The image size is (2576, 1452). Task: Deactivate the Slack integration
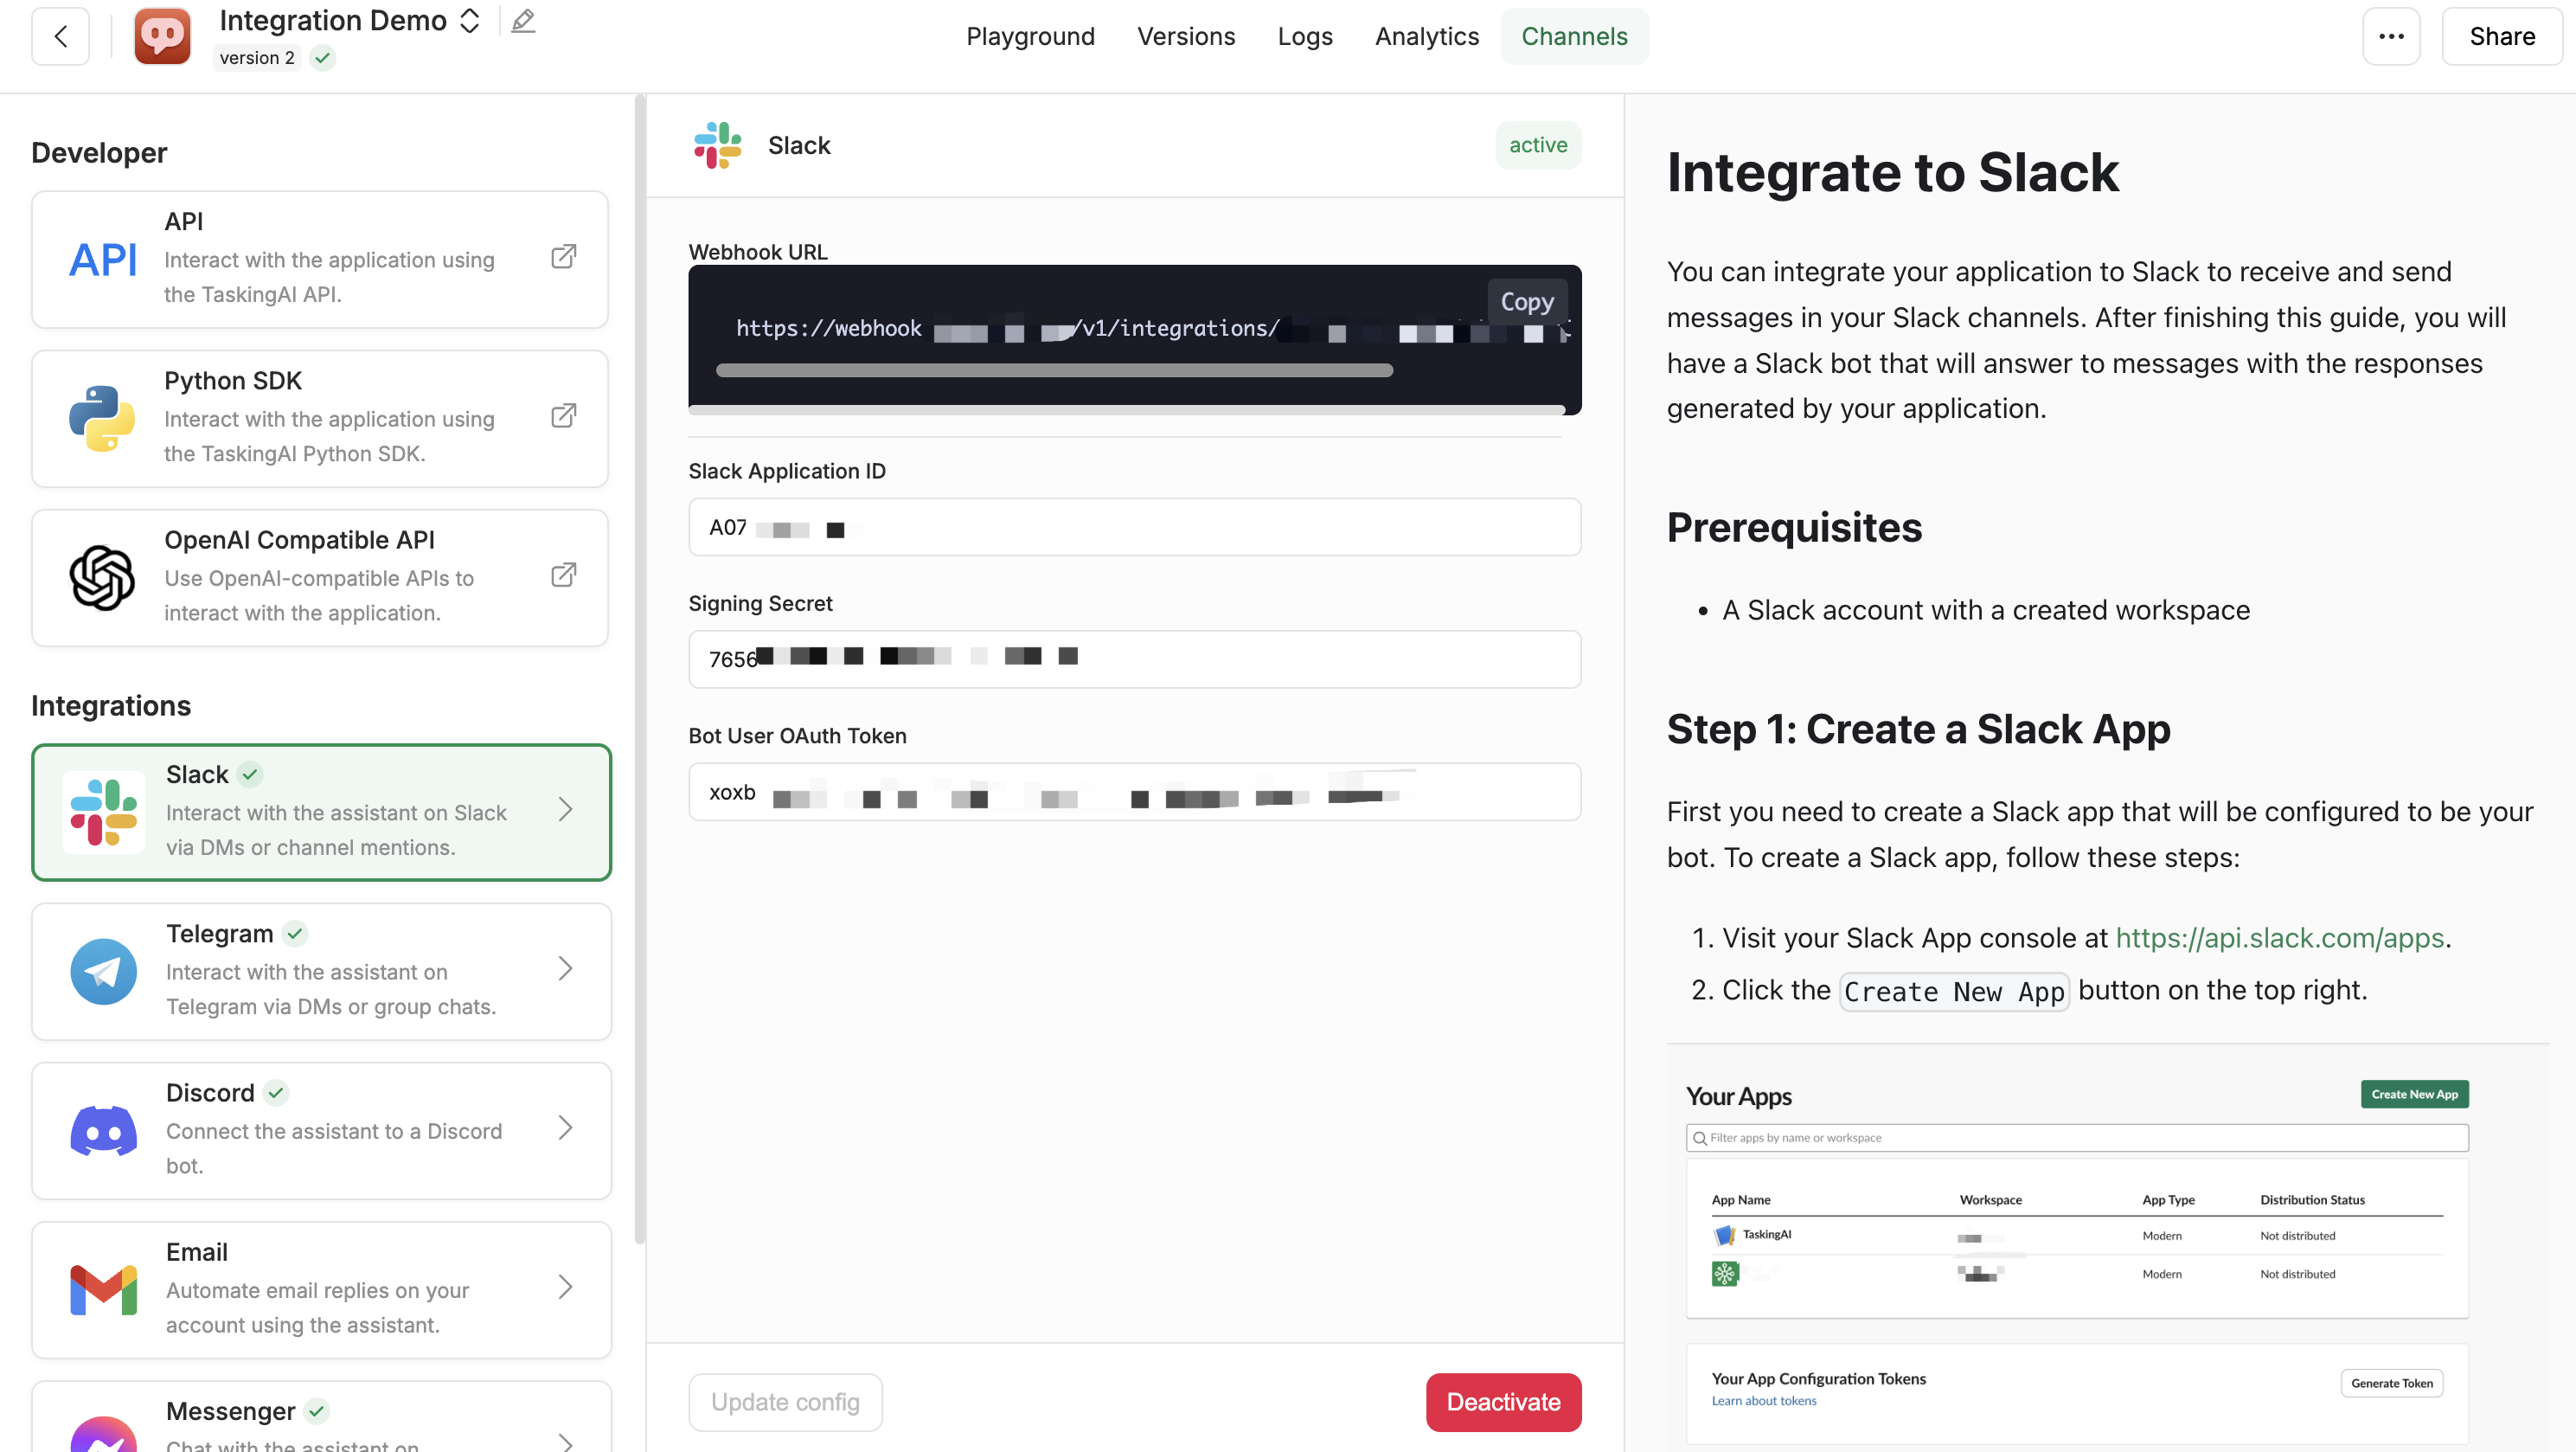point(1503,1402)
